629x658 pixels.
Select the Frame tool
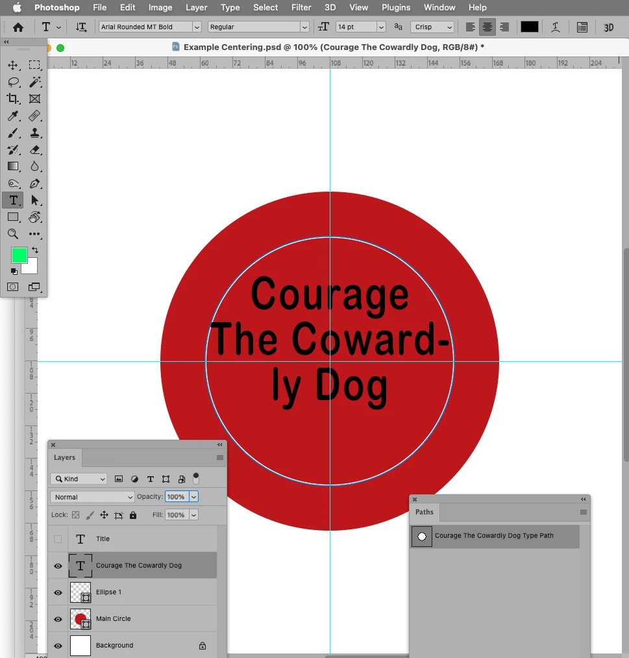click(34, 99)
